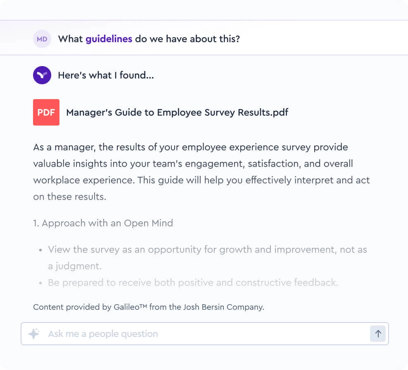Open Manager's Guide to Employee Survey Results.pdf
The height and width of the screenshot is (370, 408).
click(x=177, y=112)
